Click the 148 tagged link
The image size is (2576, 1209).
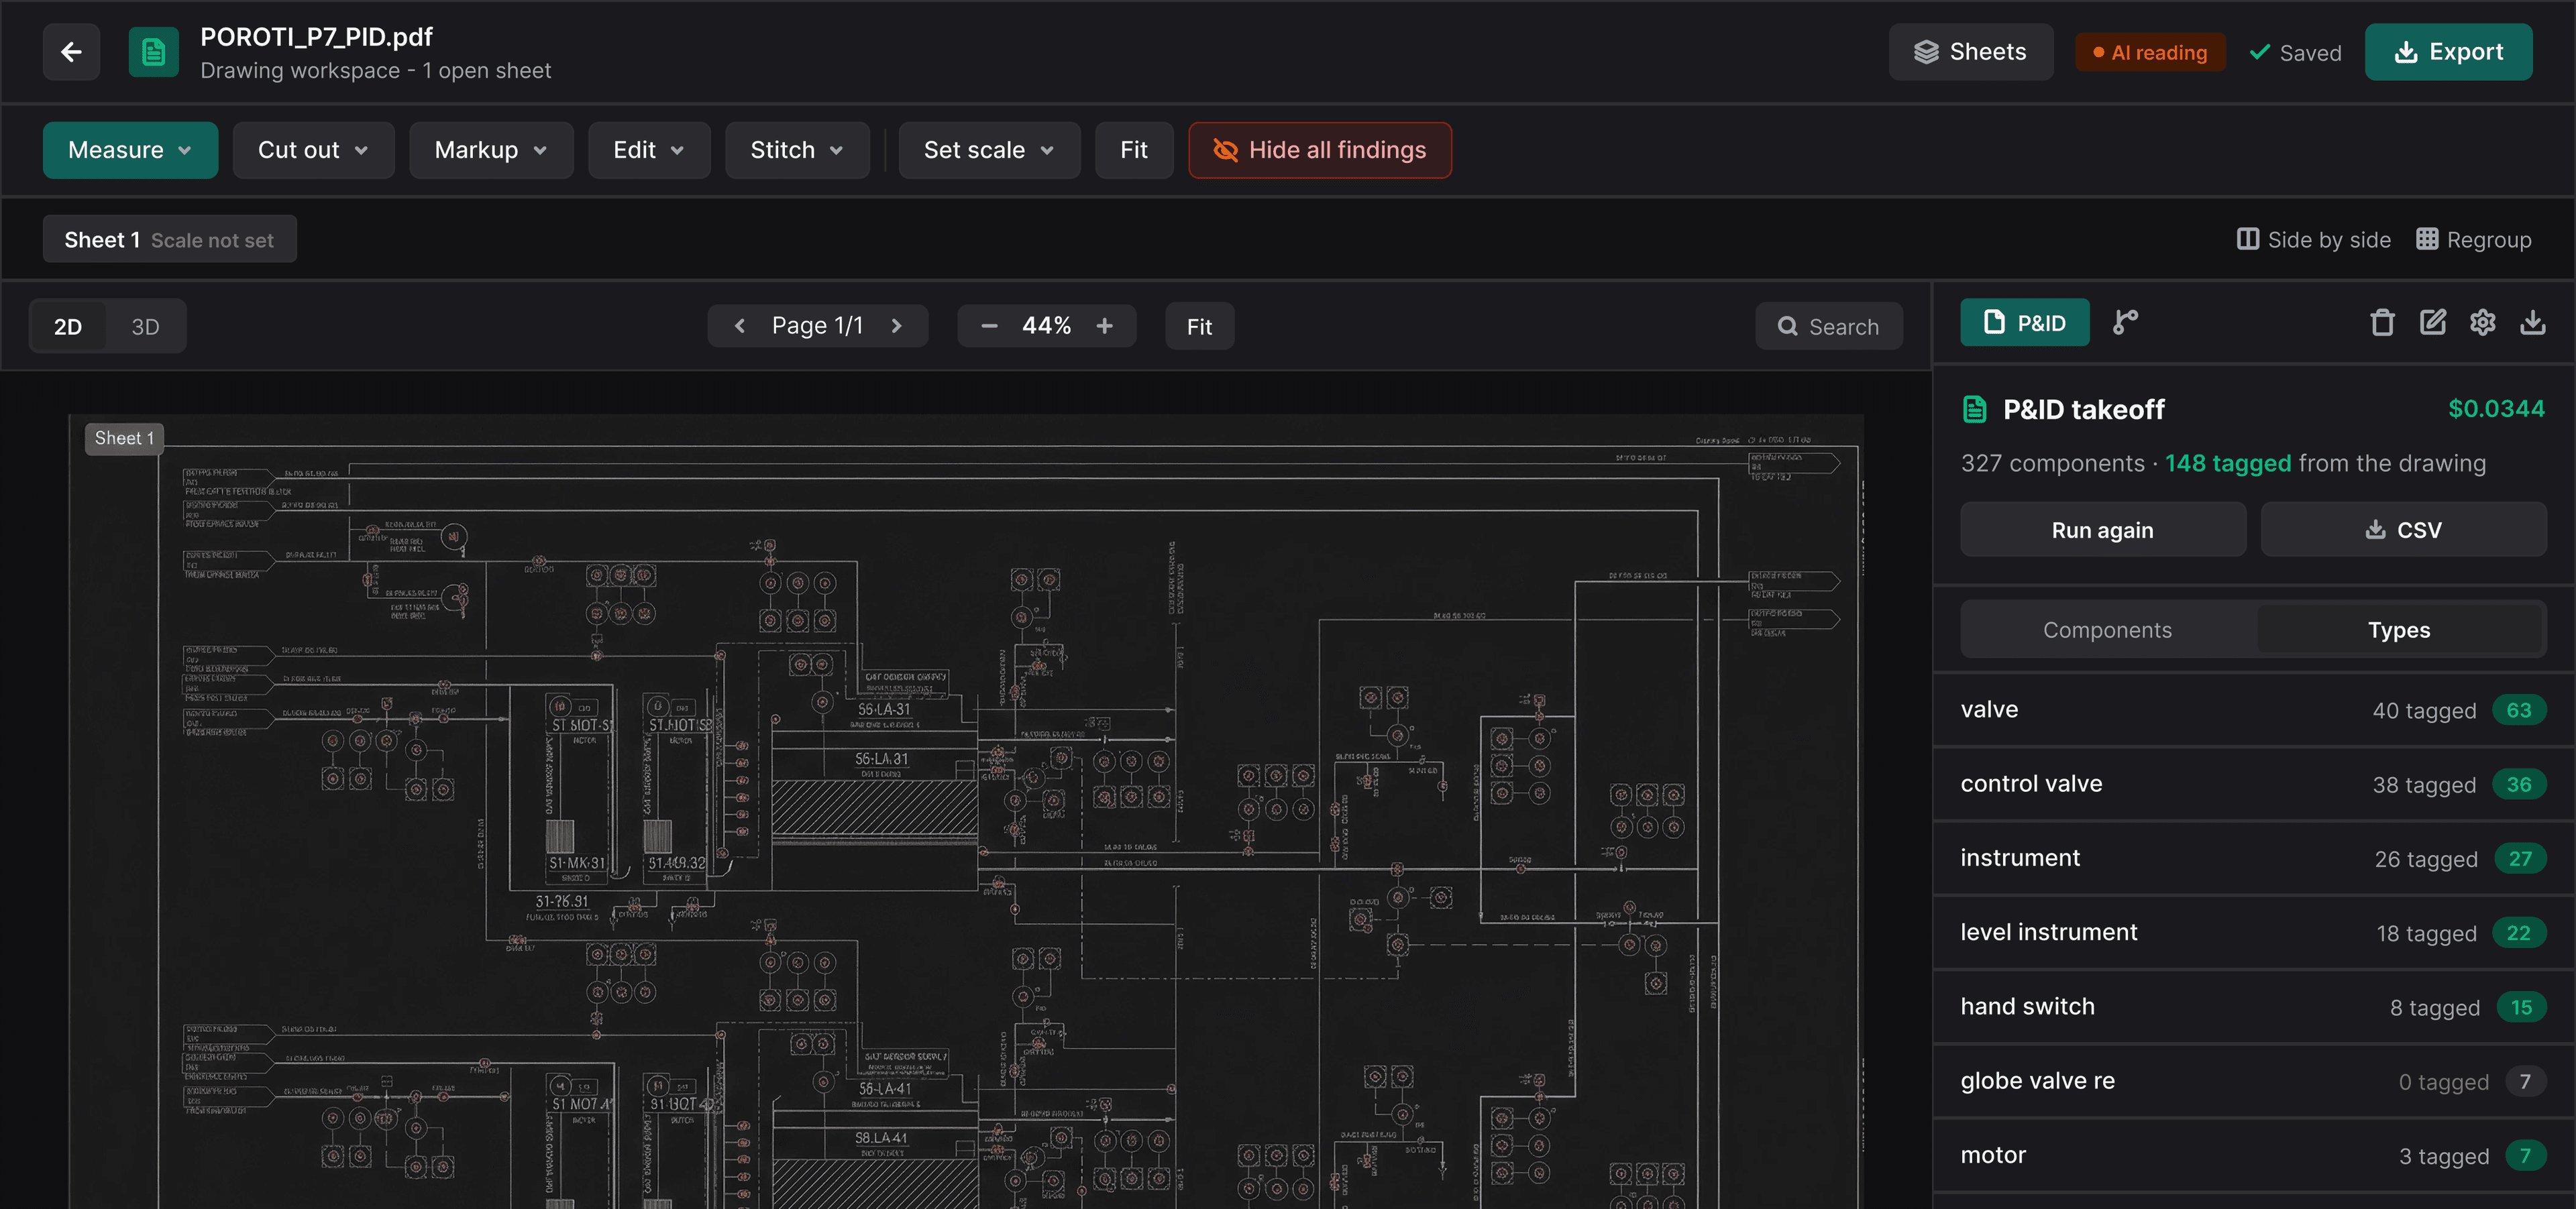(x=2227, y=463)
